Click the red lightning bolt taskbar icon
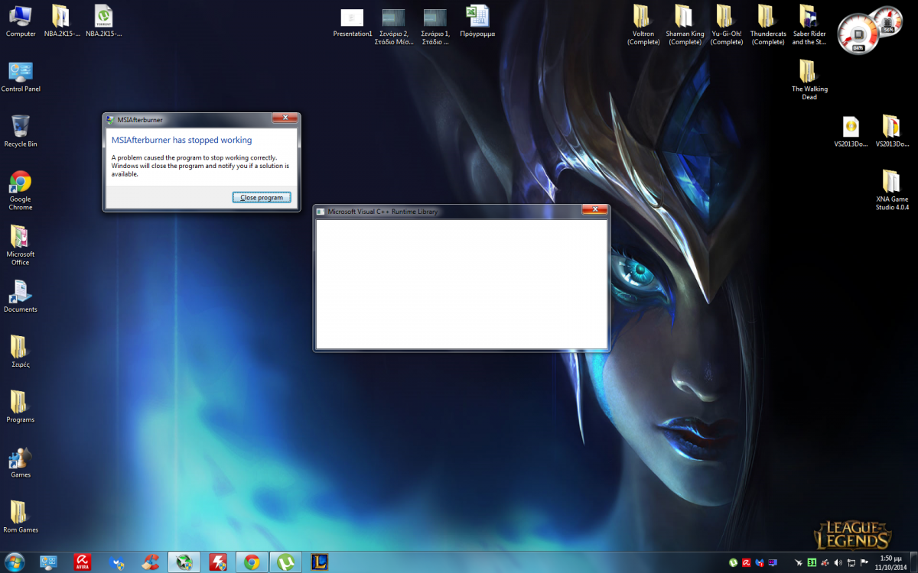918x573 pixels. pos(218,562)
